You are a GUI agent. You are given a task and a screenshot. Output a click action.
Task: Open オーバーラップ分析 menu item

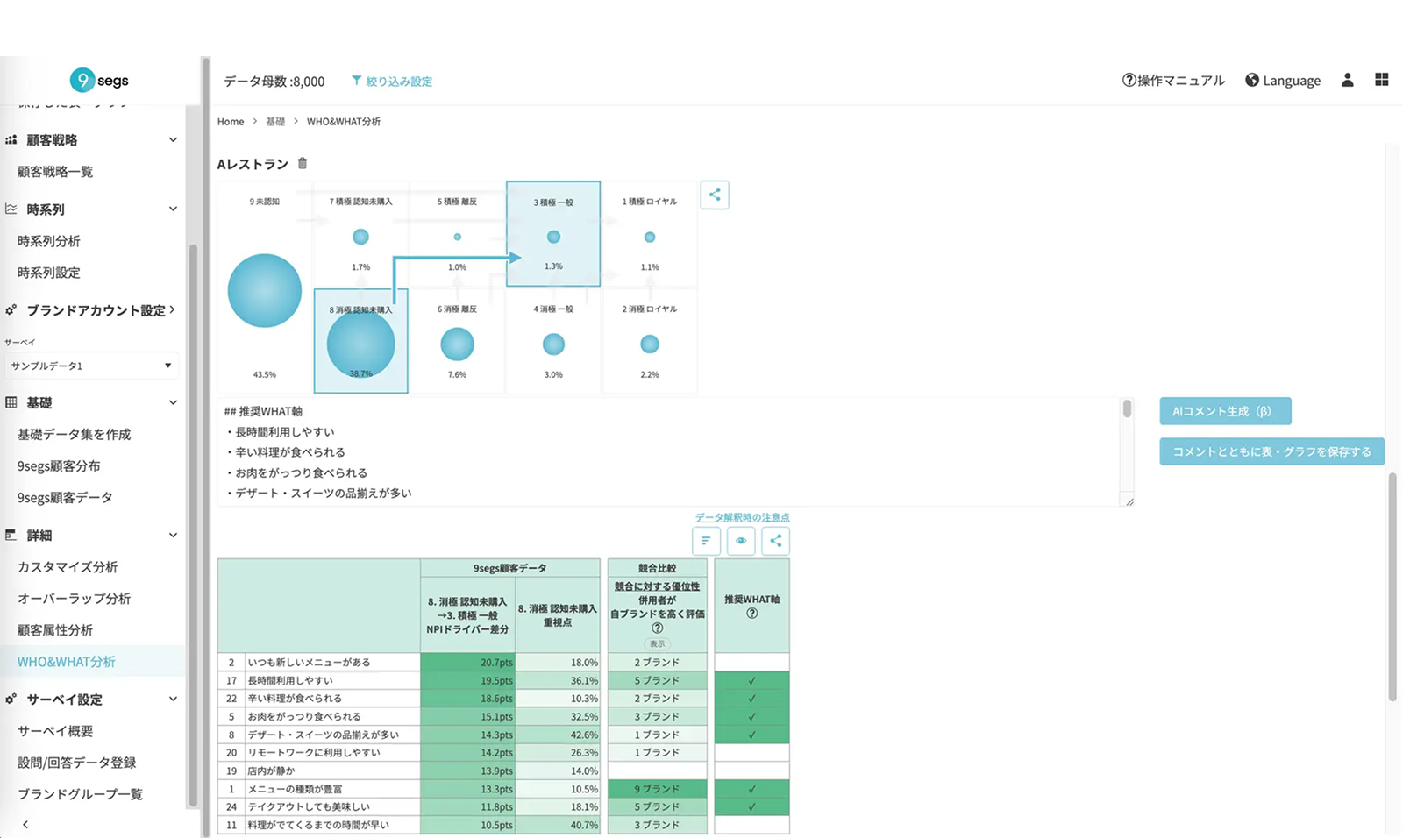[75, 598]
